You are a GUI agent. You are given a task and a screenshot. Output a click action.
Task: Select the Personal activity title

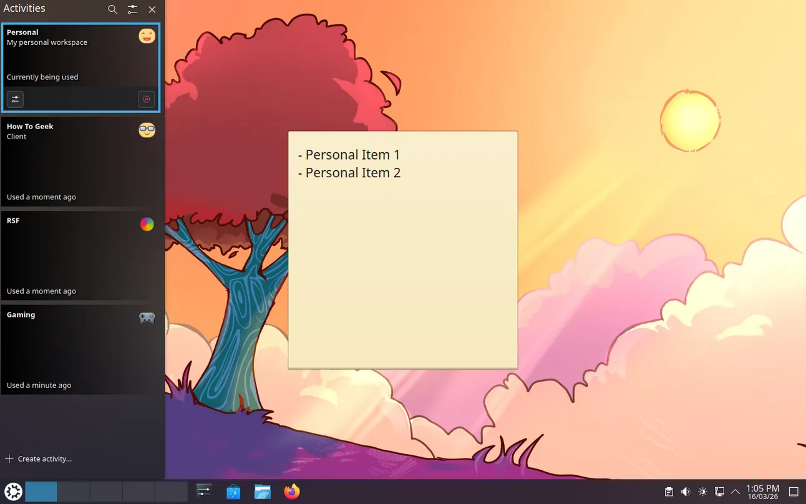[22, 32]
